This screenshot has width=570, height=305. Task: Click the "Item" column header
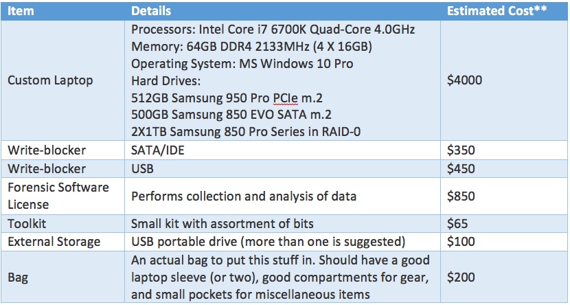point(20,12)
